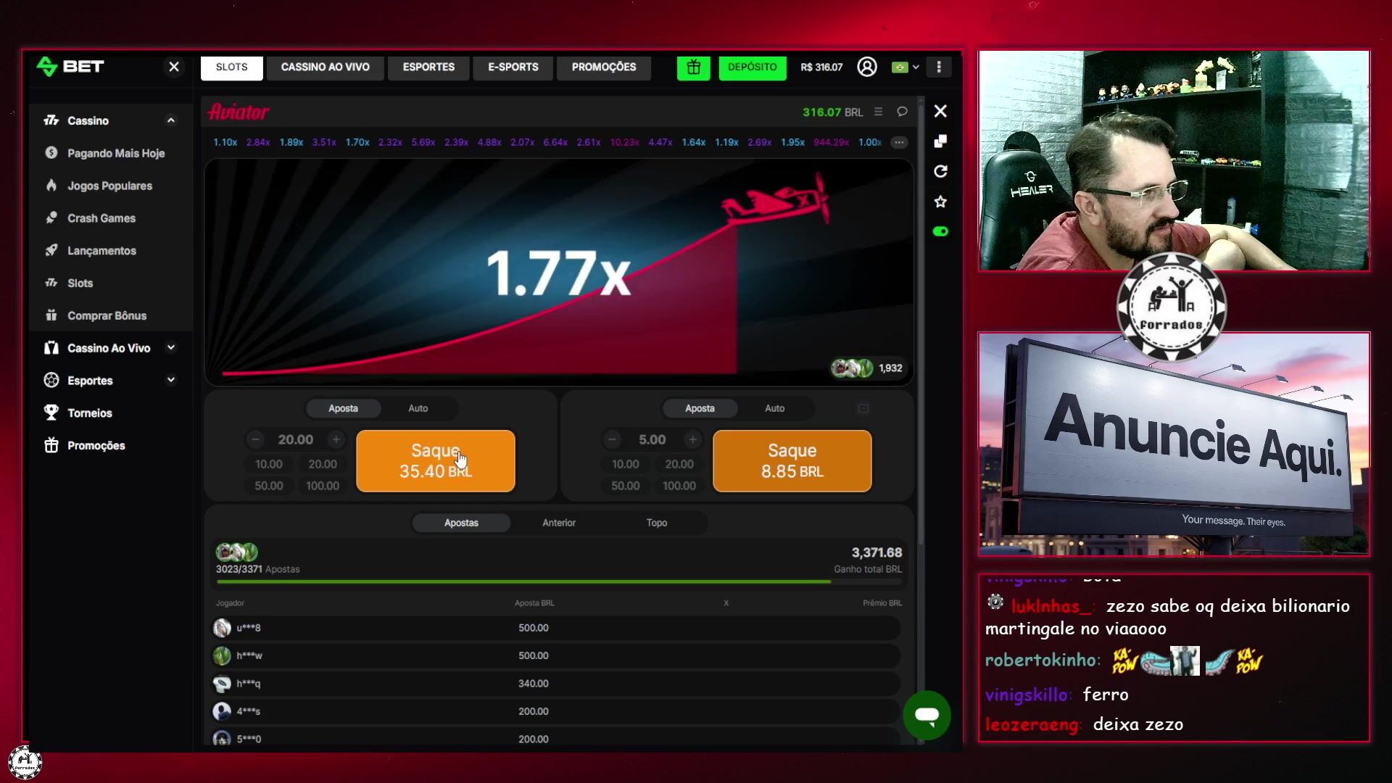This screenshot has width=1392, height=783.
Task: Increase the 5.00 bet with plus
Action: pyautogui.click(x=692, y=439)
